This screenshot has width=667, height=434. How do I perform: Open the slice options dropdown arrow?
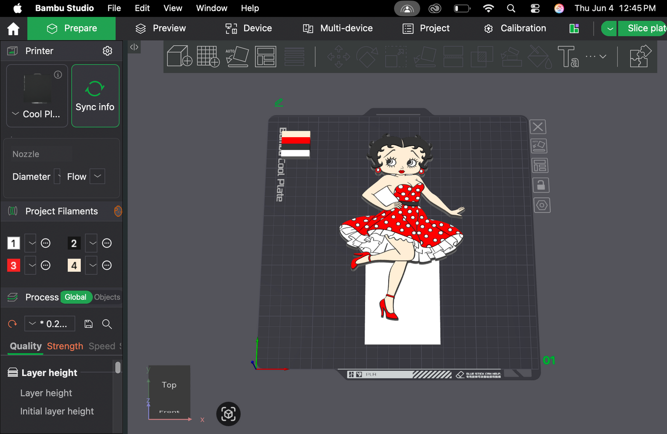(x=609, y=29)
